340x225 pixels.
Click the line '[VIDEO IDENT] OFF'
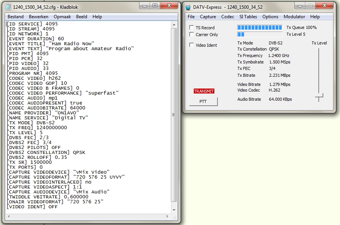32,207
